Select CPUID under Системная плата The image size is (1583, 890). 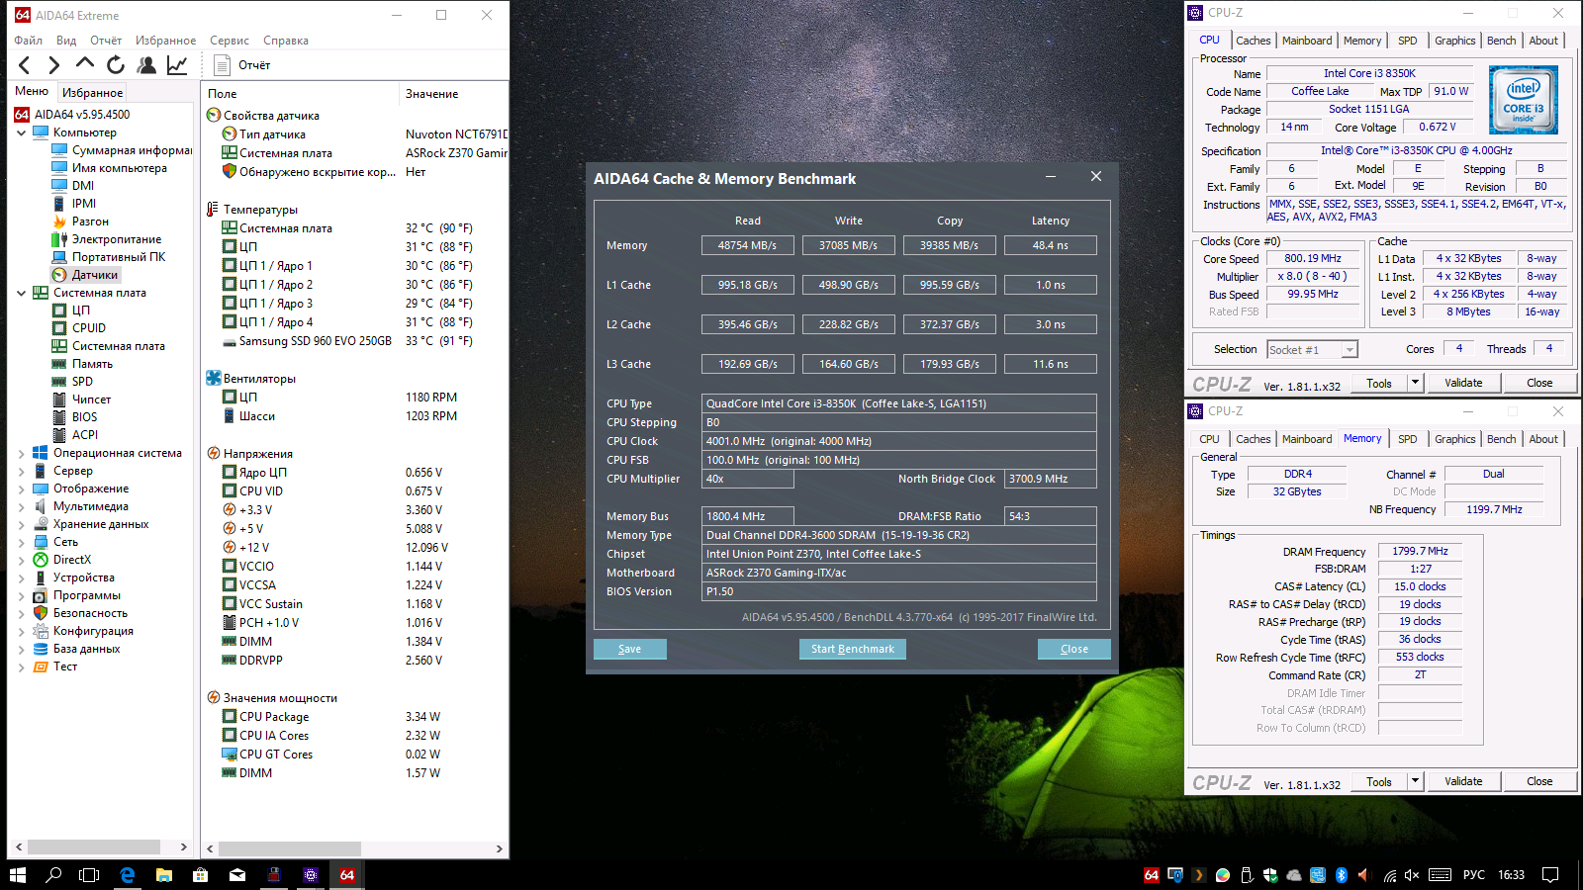[88, 328]
